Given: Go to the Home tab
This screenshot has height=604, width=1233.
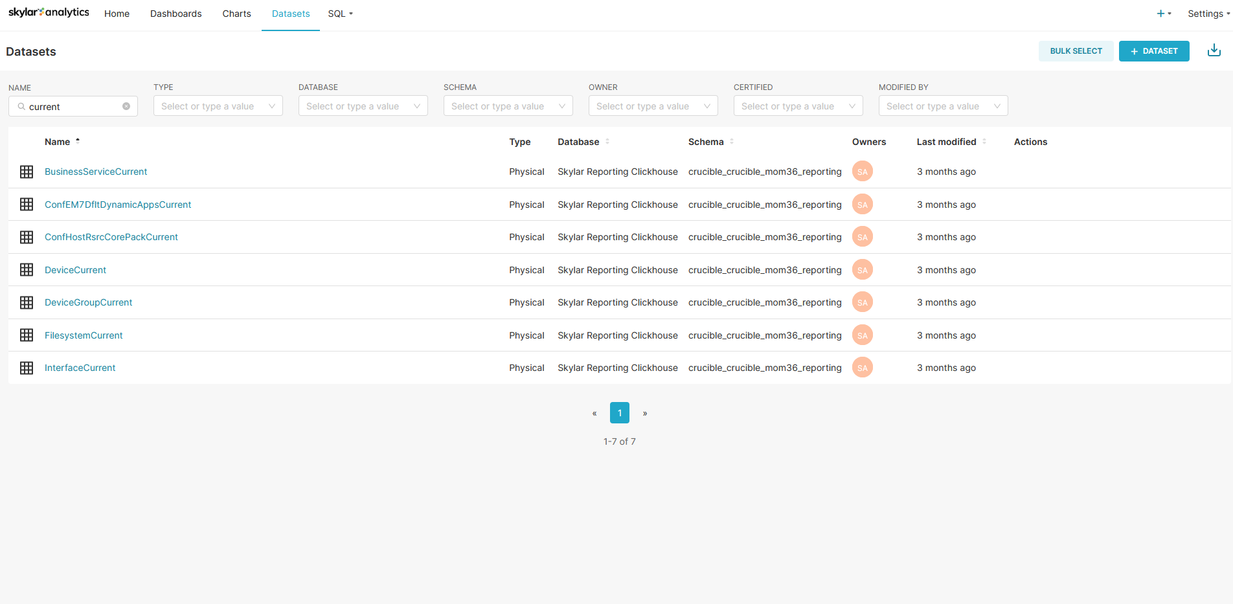Looking at the screenshot, I should coord(117,14).
